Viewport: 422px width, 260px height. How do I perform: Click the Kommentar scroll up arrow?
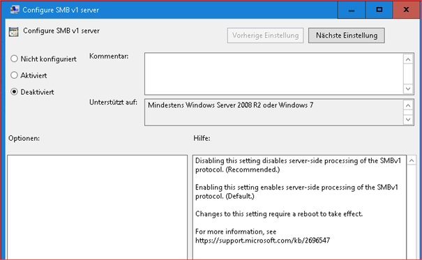tap(408, 59)
